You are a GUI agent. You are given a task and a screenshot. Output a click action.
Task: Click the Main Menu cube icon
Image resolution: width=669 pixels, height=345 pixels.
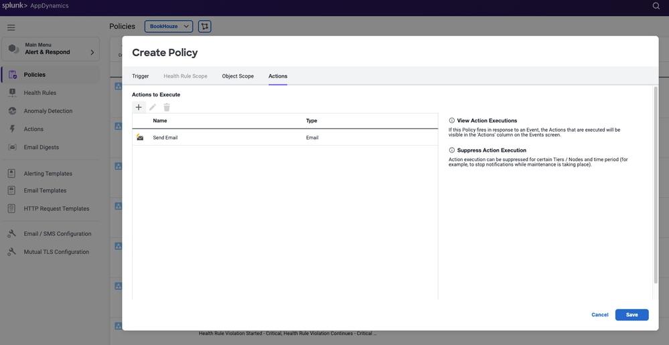13,49
